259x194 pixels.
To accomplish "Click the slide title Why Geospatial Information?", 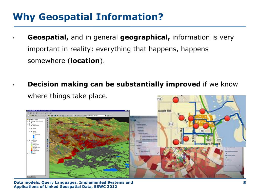I will click(88, 17).
